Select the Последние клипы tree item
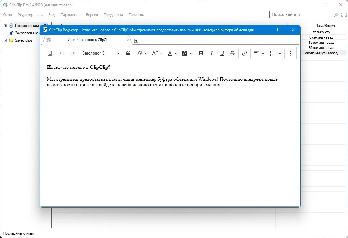The width and height of the screenshot is (348, 238). coord(28,26)
